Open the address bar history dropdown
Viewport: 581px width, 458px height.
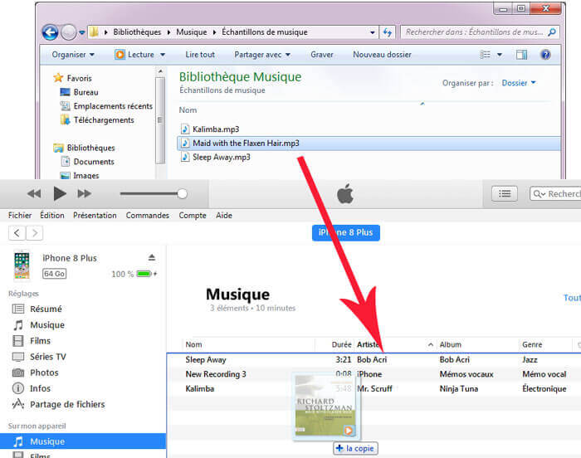[373, 32]
